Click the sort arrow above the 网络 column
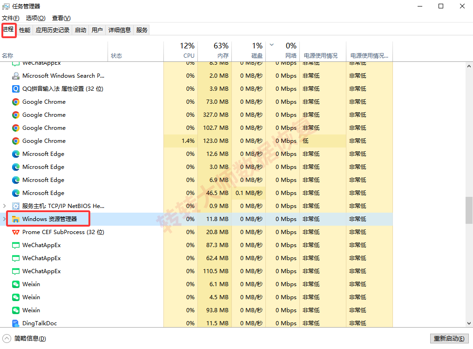Image resolution: width=473 pixels, height=349 pixels. coord(272,45)
